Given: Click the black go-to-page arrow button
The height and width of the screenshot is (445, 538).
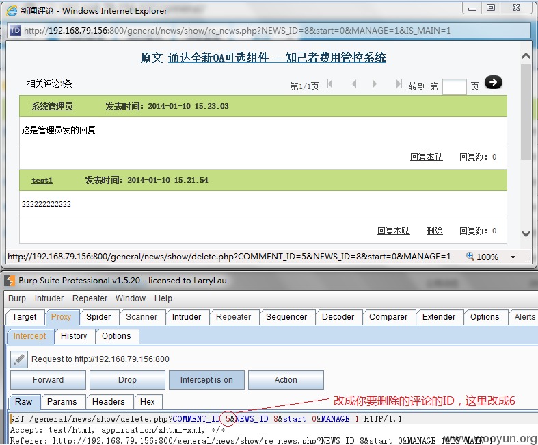Looking at the screenshot, I should [x=493, y=82].
